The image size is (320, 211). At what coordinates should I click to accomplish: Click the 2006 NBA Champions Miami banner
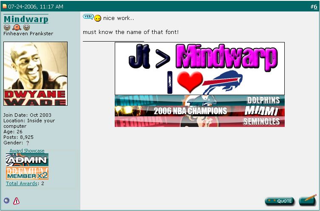[200, 111]
